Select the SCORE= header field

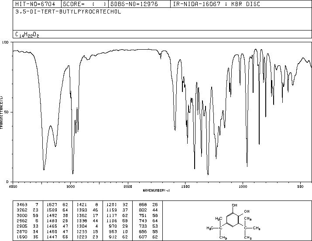pyautogui.click(x=85, y=4)
